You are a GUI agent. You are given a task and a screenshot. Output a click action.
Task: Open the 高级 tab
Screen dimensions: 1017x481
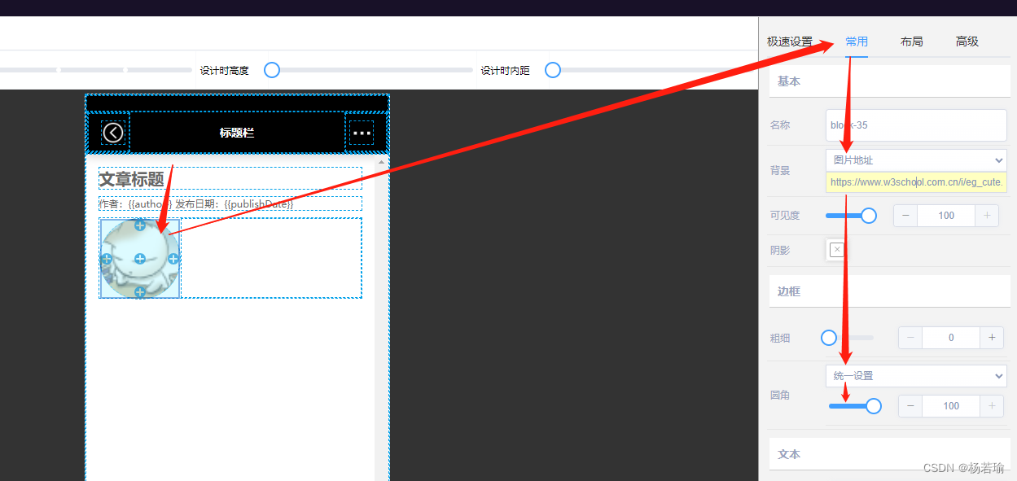coord(967,42)
